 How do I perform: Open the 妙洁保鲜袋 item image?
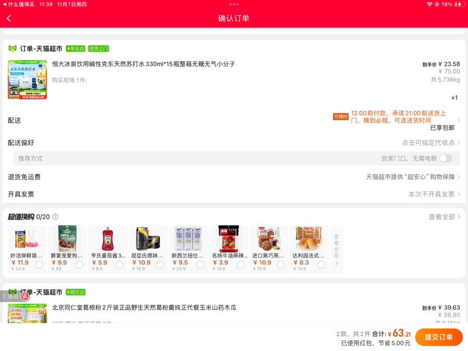[x=27, y=239]
